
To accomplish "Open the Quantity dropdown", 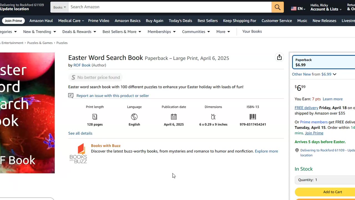I will pos(325,180).
